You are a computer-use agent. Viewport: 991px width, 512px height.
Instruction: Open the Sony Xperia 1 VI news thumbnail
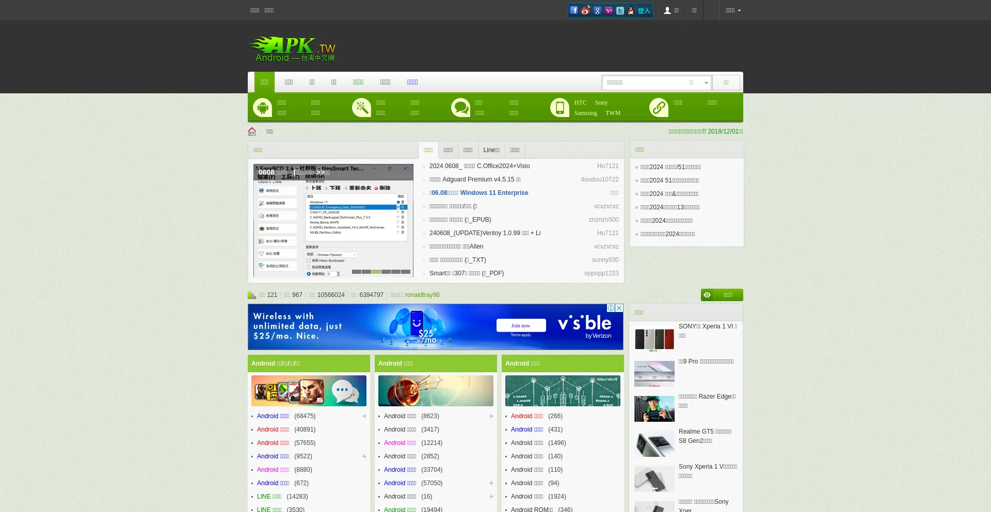tap(654, 339)
